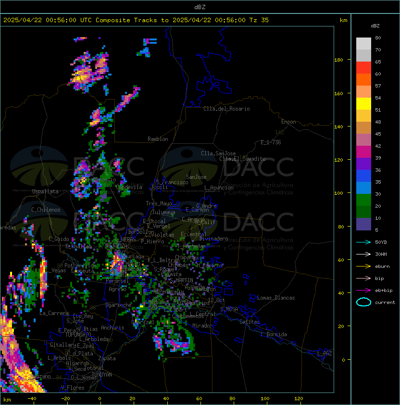Click the C_Chilenos place label
The height and width of the screenshot is (405, 400).
(46, 210)
